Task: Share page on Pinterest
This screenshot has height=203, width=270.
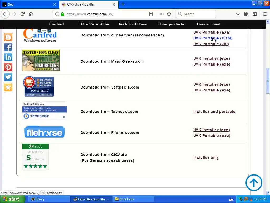Action: click(x=8, y=67)
